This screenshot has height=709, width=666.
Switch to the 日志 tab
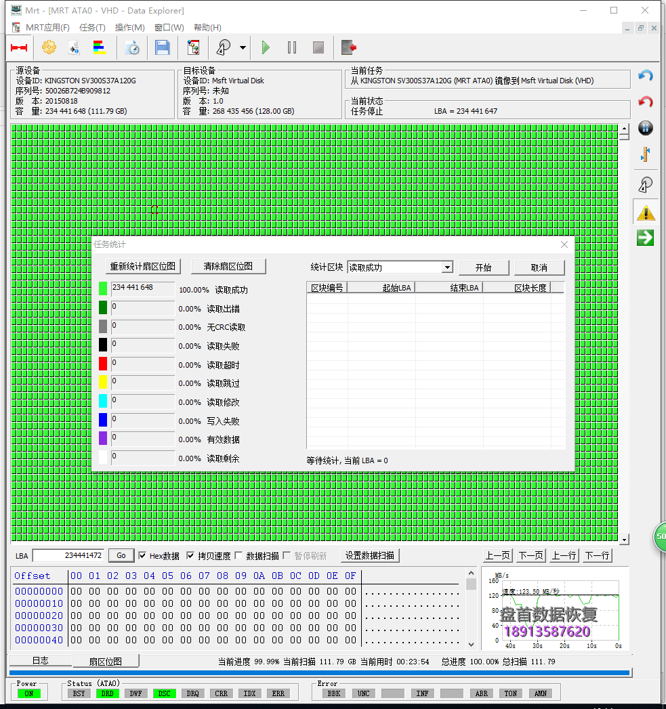pyautogui.click(x=40, y=661)
